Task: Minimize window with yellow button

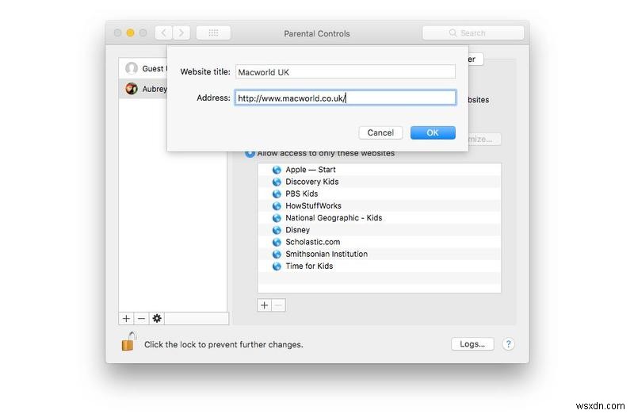Action: tap(130, 33)
